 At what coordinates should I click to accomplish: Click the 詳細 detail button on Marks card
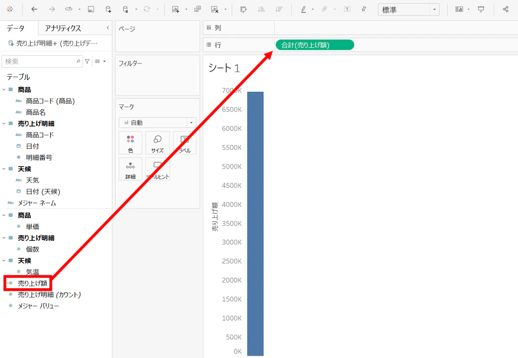click(130, 169)
